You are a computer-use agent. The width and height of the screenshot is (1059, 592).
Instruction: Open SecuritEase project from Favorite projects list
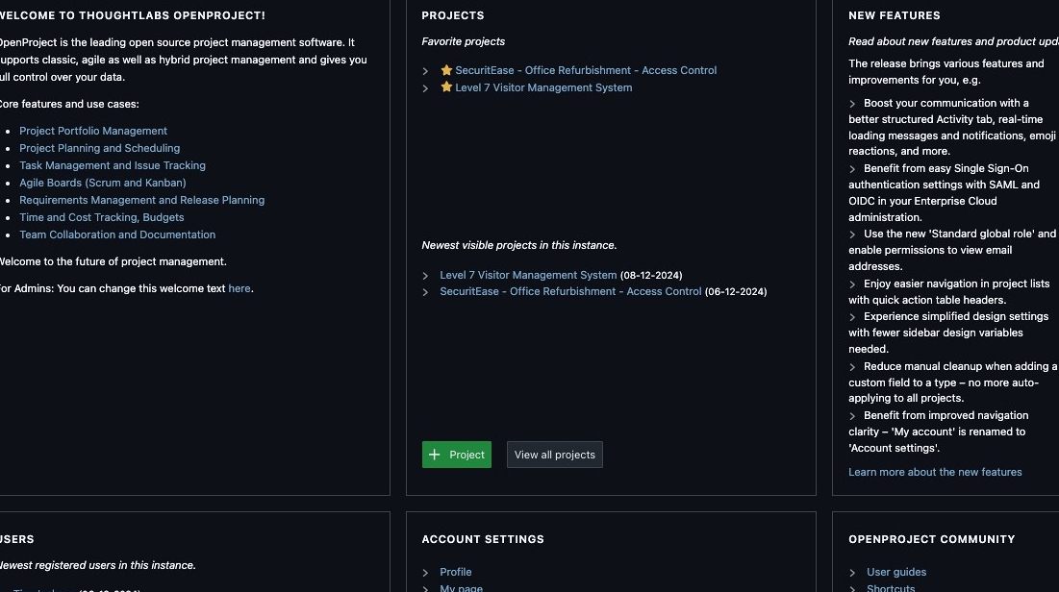pos(585,70)
